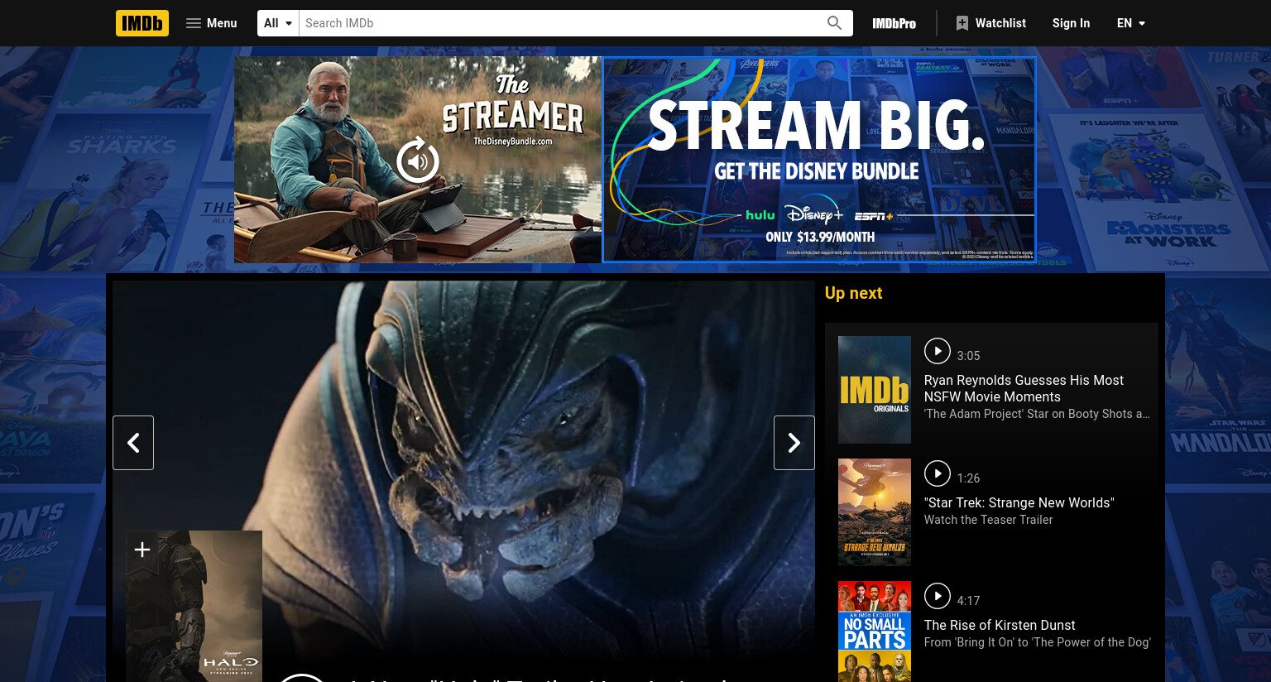The width and height of the screenshot is (1271, 682).
Task: Advance to next featured trailer slide
Action: pos(794,443)
